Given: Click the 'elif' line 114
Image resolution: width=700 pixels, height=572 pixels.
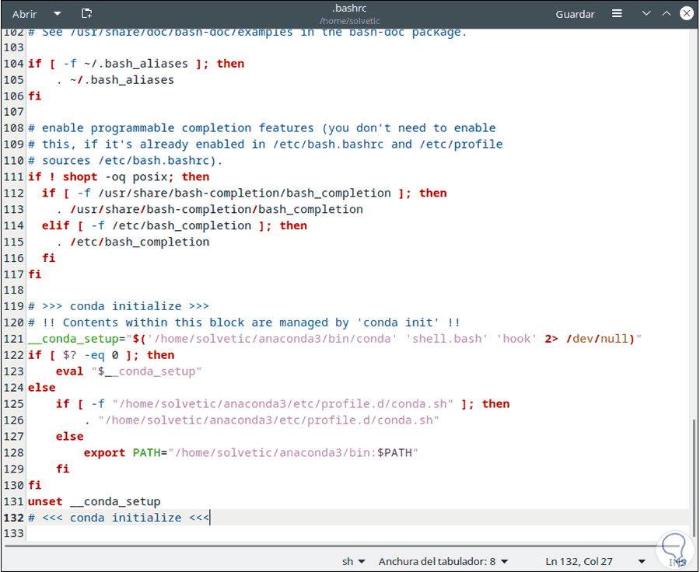Looking at the screenshot, I should [x=174, y=225].
